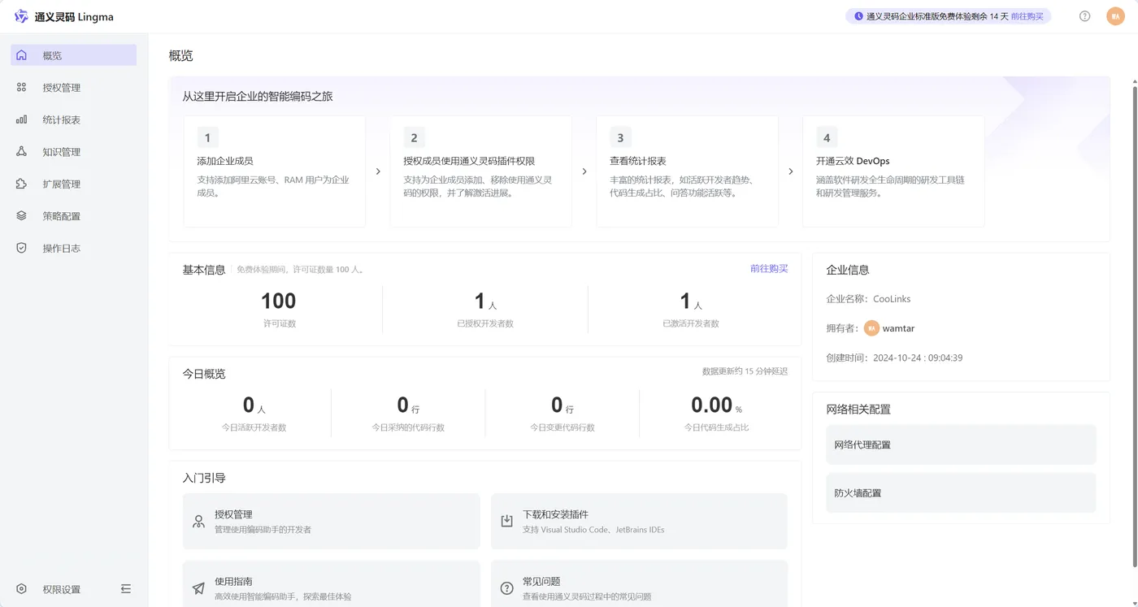Click 今日活跃开发者数 value
1138x607 pixels.
254,405
